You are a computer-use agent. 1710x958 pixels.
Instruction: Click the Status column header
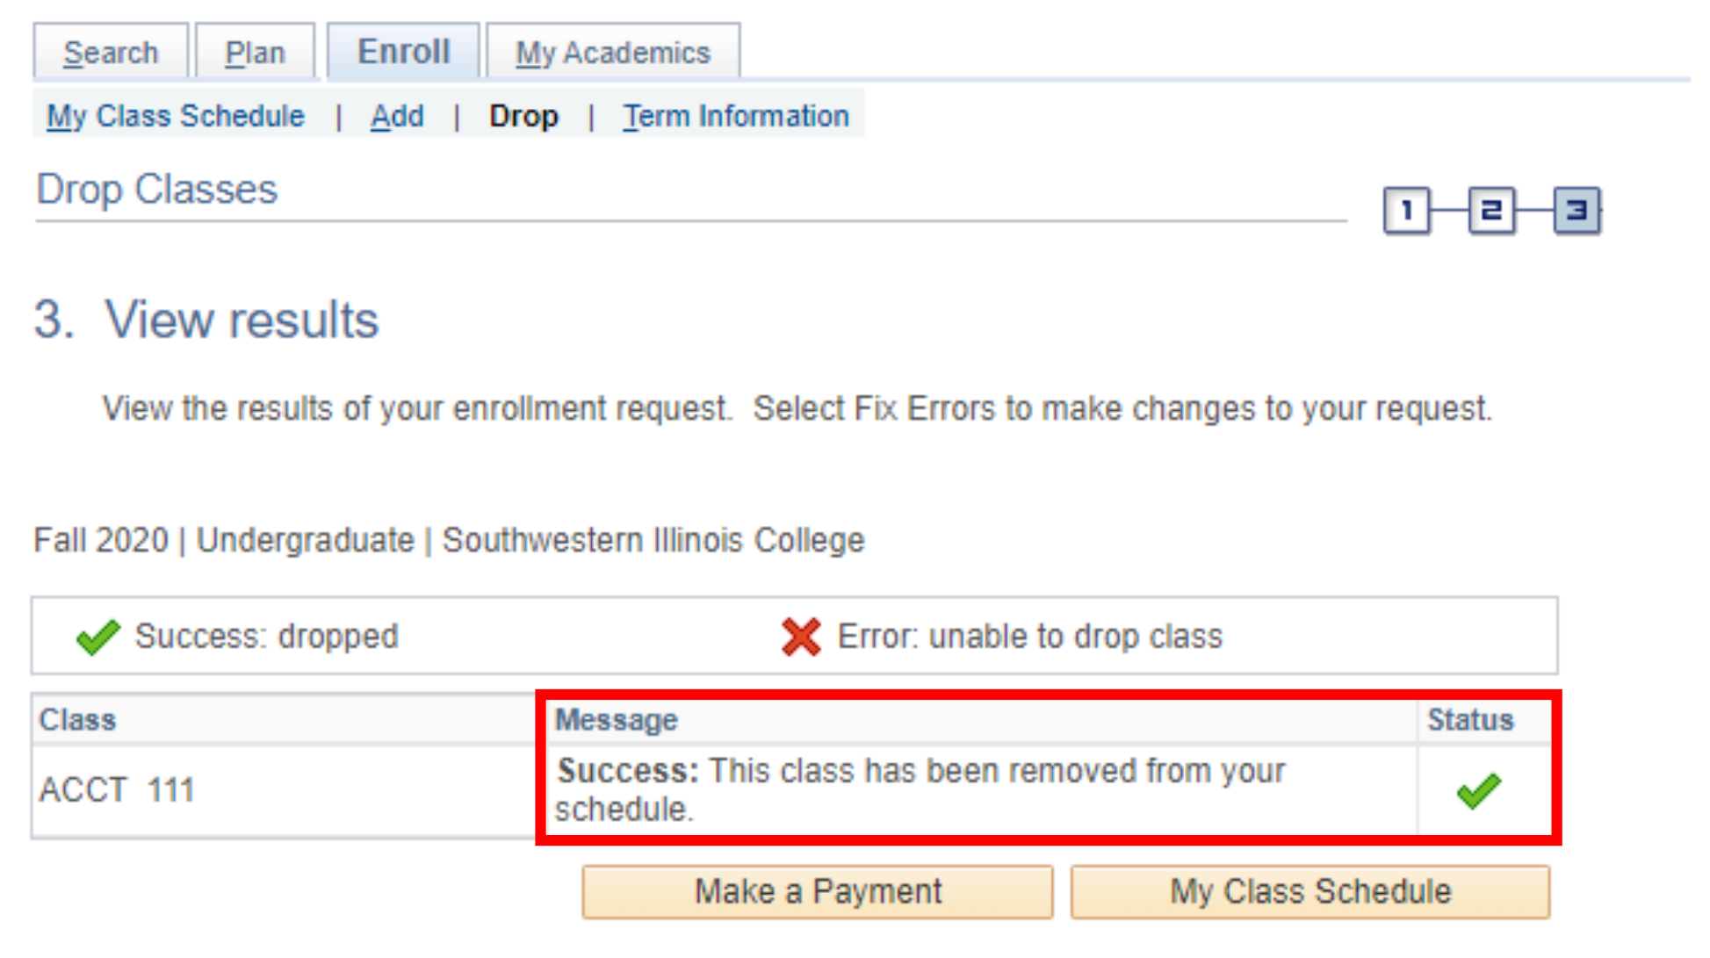pyautogui.click(x=1470, y=718)
